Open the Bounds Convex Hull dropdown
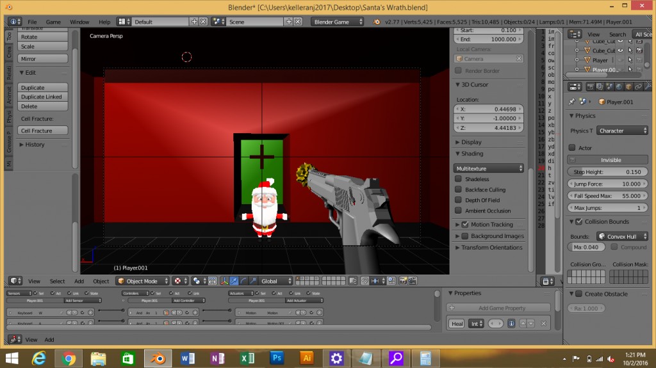 coord(623,236)
